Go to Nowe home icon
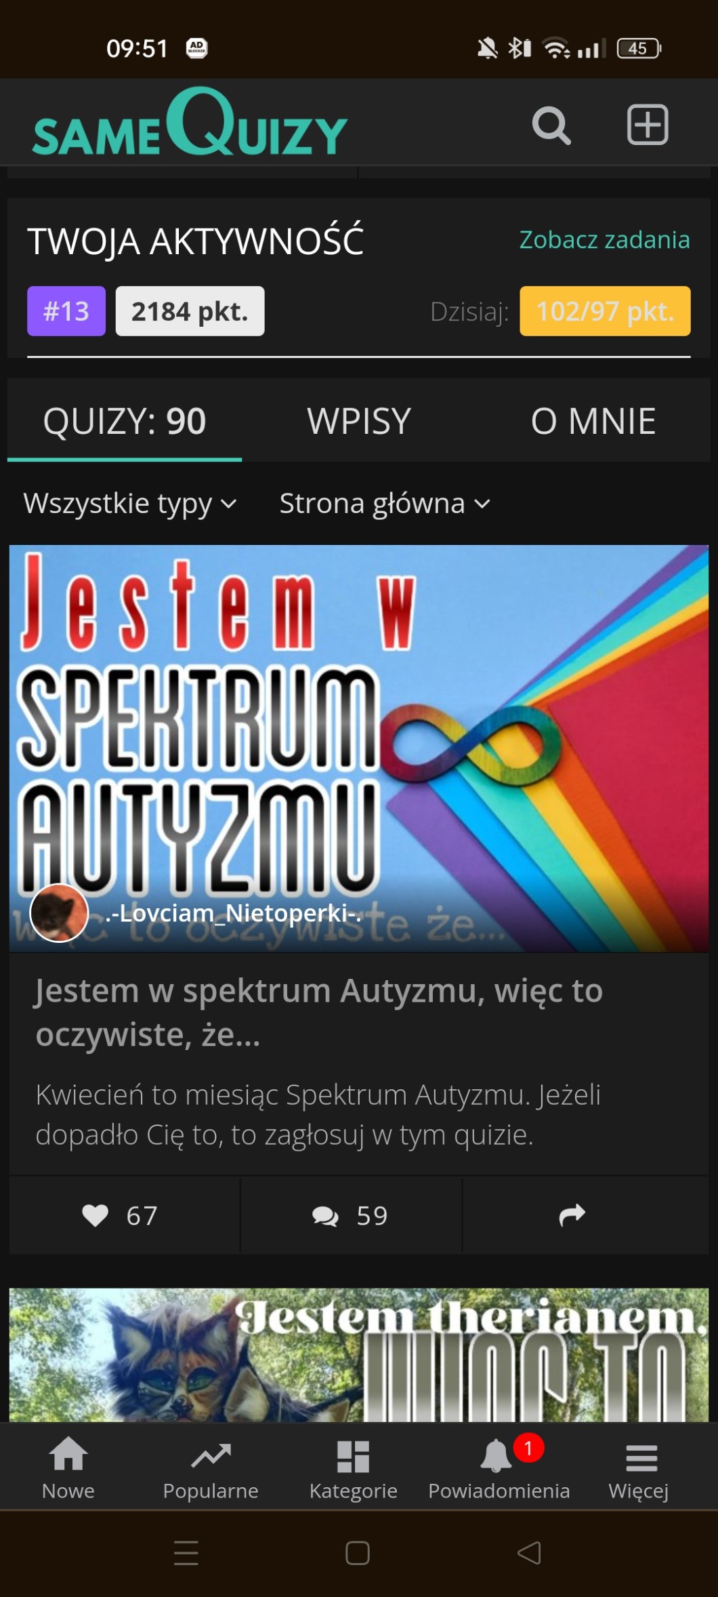Image resolution: width=718 pixels, height=1597 pixels. click(x=68, y=1468)
